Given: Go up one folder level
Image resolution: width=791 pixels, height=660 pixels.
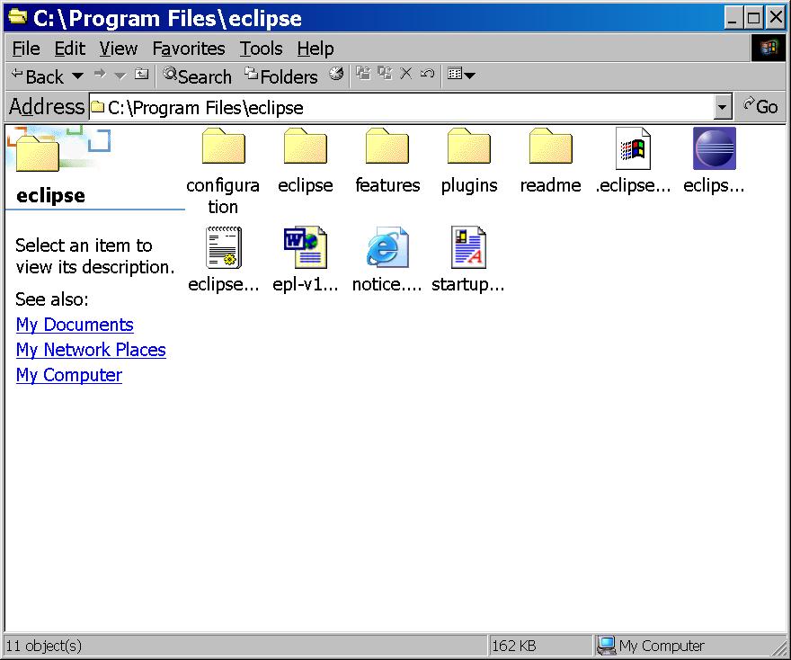Looking at the screenshot, I should (142, 76).
